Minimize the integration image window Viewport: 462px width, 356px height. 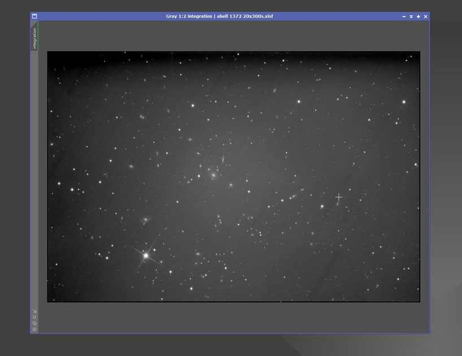(x=404, y=16)
